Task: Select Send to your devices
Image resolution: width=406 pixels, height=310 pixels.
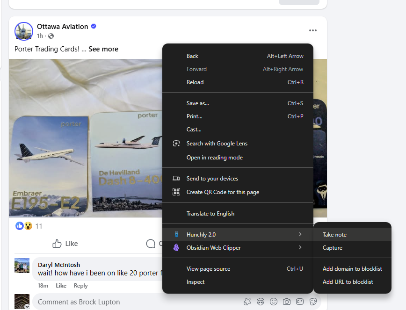Action: pyautogui.click(x=238, y=179)
